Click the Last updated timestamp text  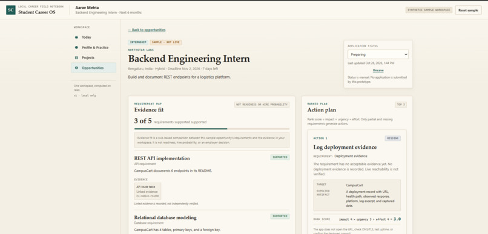tap(371, 63)
